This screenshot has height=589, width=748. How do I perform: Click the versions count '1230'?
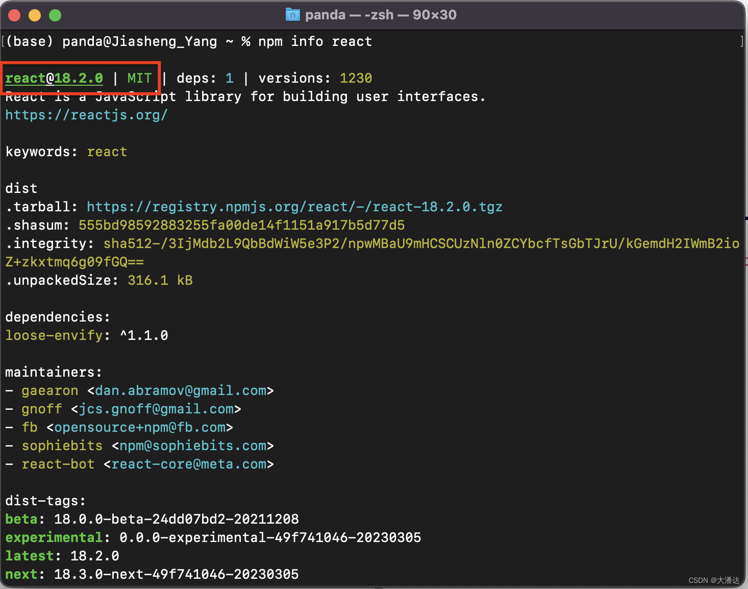tap(356, 78)
